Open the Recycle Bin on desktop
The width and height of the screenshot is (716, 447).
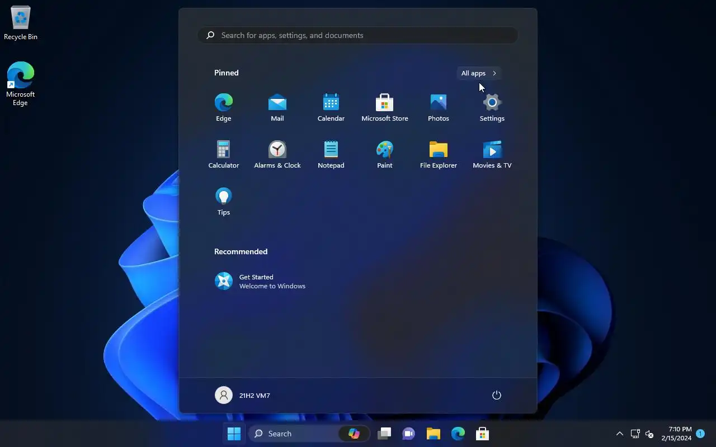click(x=21, y=23)
